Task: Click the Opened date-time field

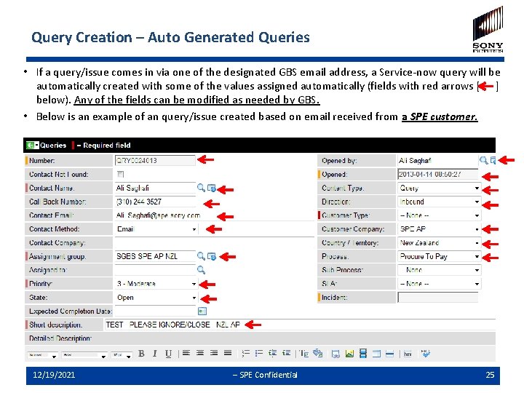Action: [x=438, y=174]
